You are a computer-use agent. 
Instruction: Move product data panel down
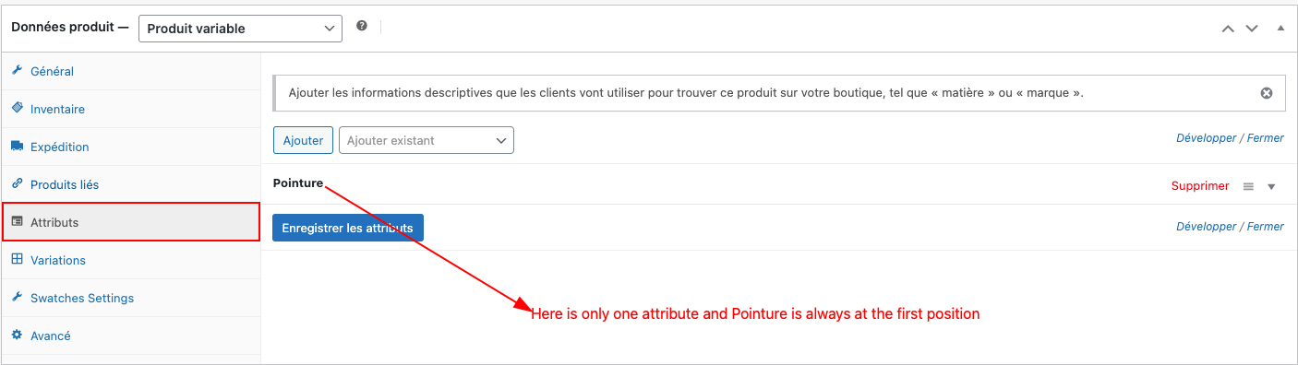1252,29
